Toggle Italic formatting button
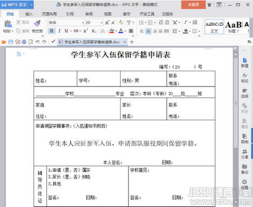Screen dimensions: 253x207 pos(59,31)
